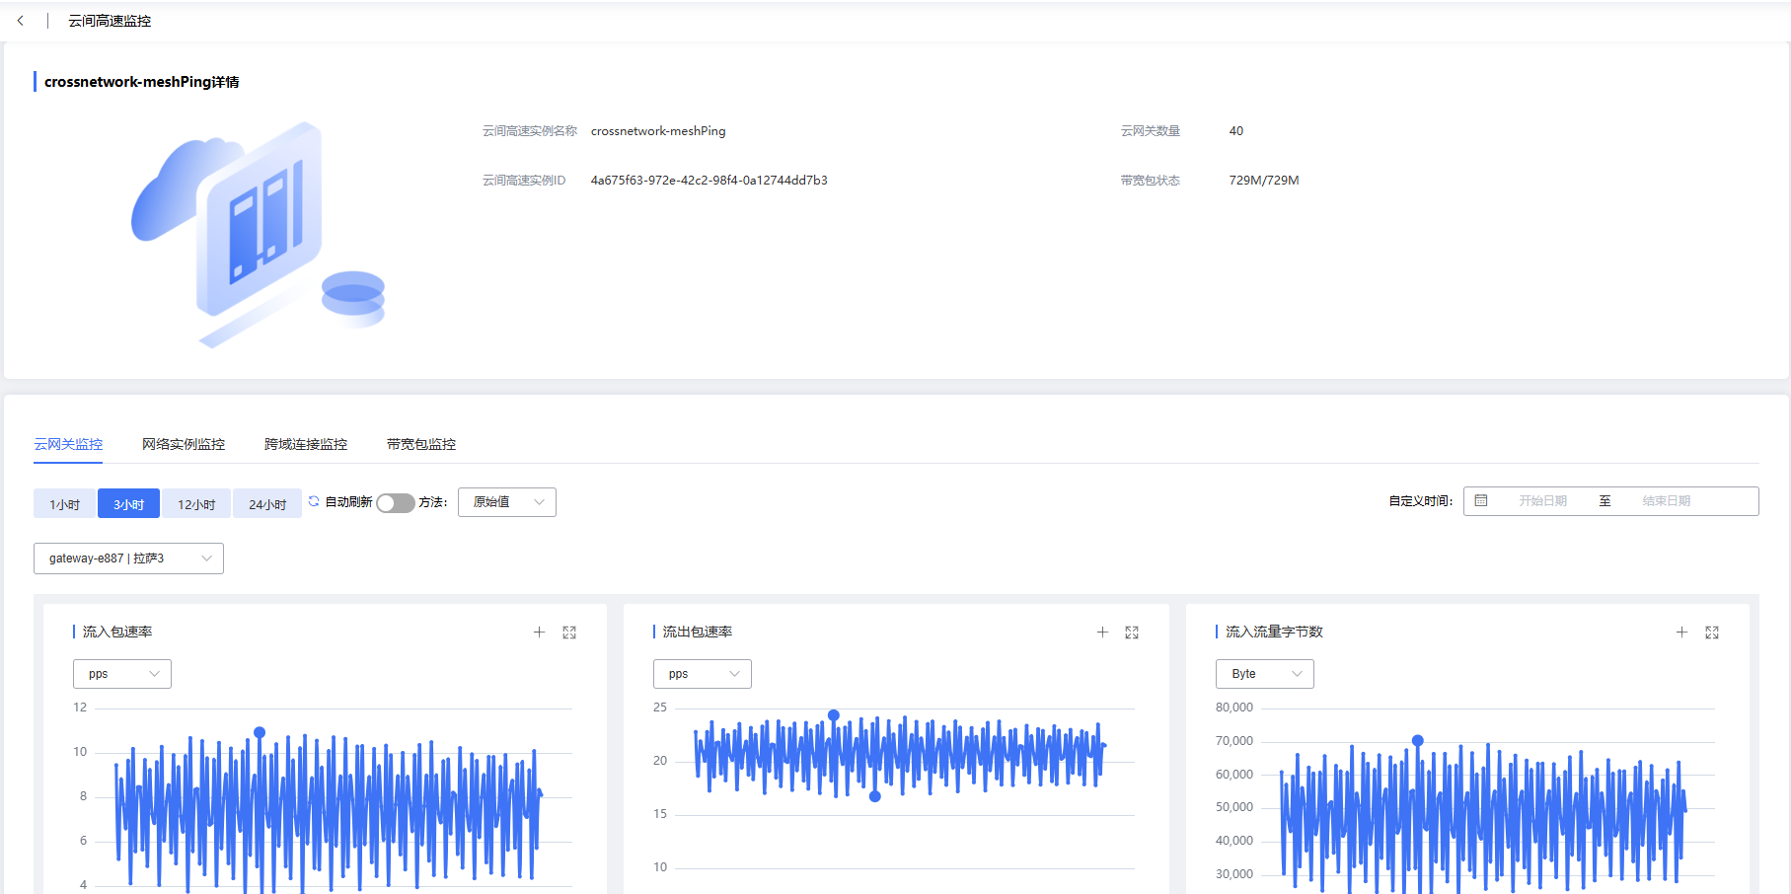Click the peak marker on 流入流量字节数 chart
The width and height of the screenshot is (1791, 894).
point(1418,740)
